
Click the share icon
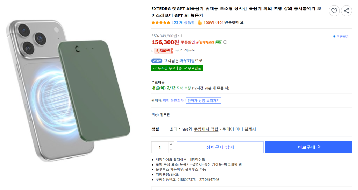point(346,11)
